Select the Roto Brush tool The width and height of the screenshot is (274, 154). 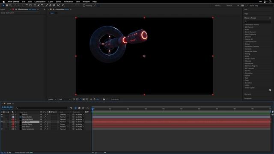(x=58, y=6)
